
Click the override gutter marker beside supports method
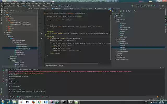[41, 33]
